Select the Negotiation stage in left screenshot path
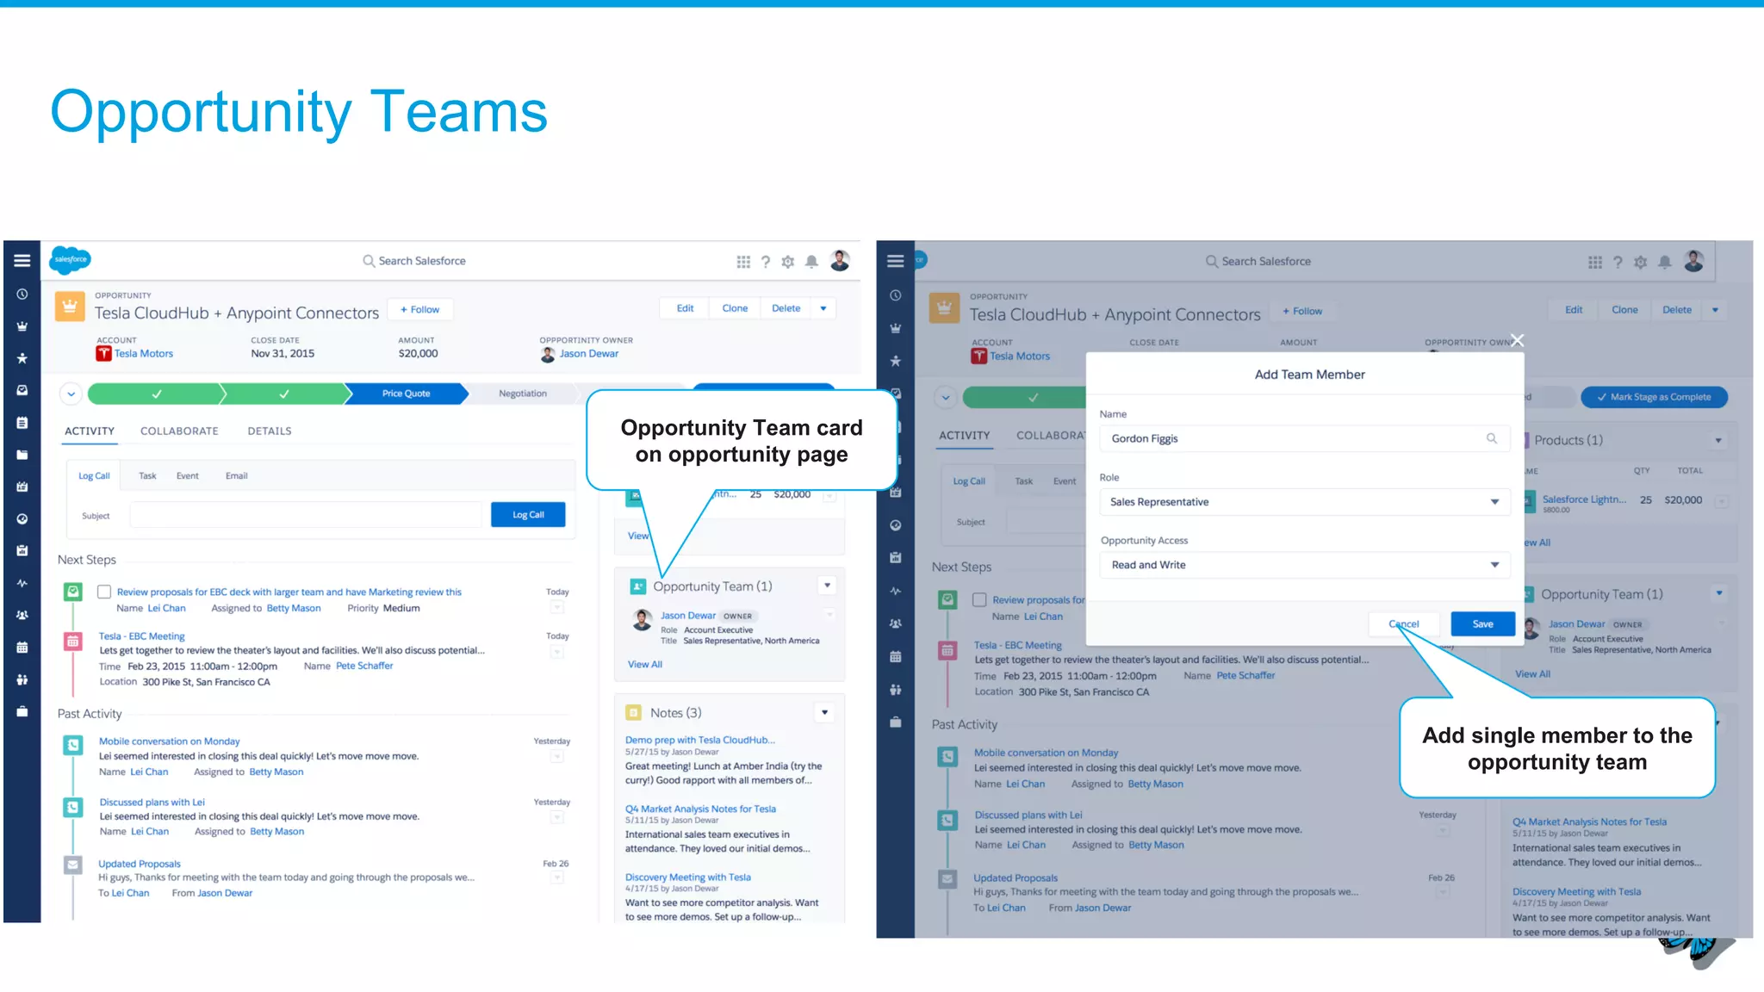The width and height of the screenshot is (1764, 992). (523, 394)
